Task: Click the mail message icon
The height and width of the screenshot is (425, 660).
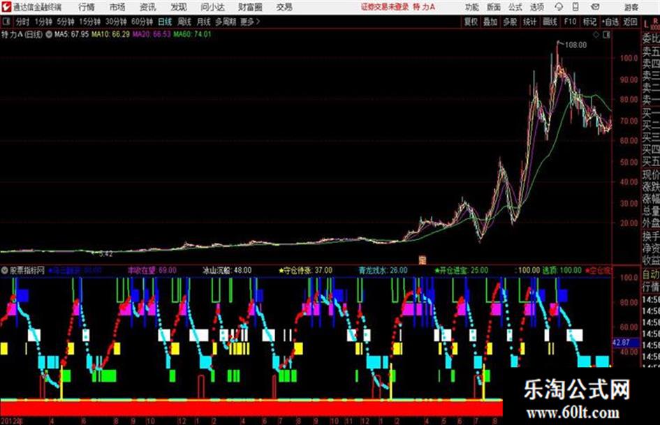Action: (x=595, y=7)
